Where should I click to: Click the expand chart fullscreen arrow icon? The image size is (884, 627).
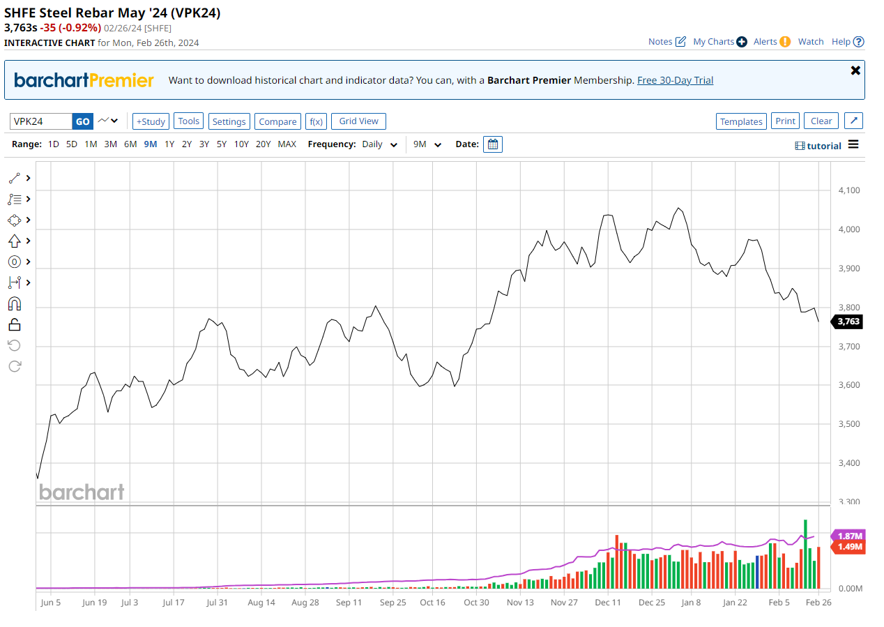click(x=853, y=121)
